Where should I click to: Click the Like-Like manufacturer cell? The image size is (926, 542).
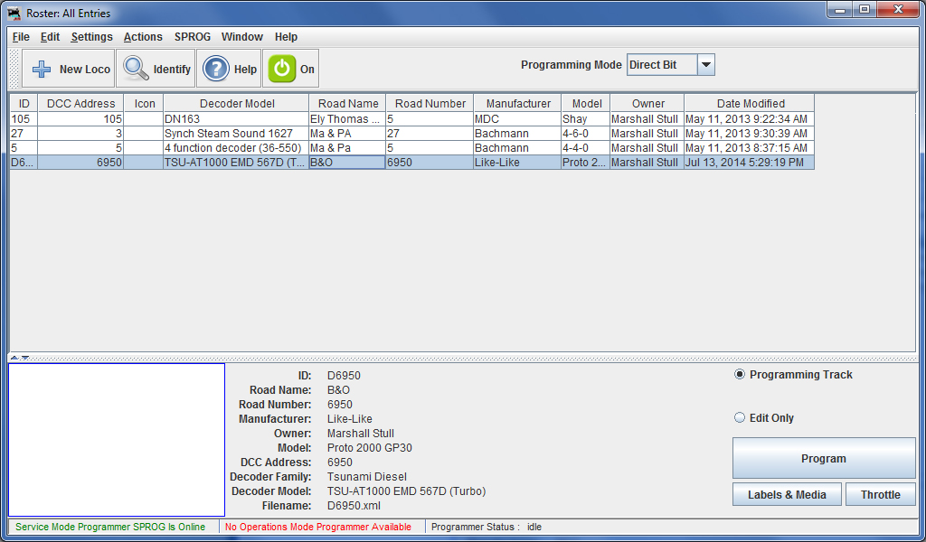pyautogui.click(x=517, y=163)
